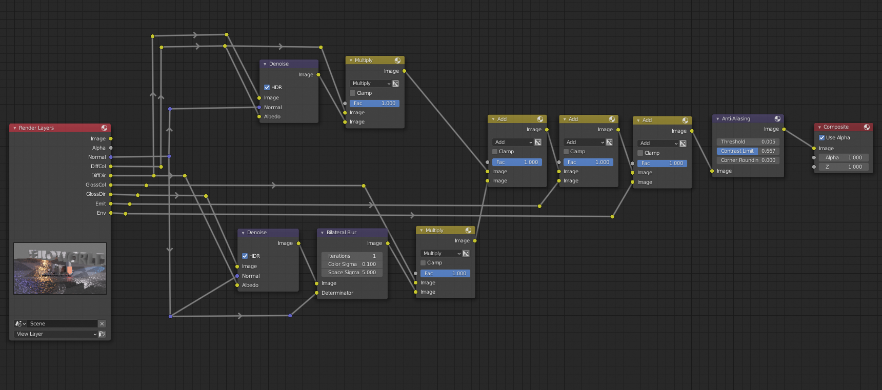Open the scene browse icon in Render Layers
The height and width of the screenshot is (390, 882).
point(20,323)
